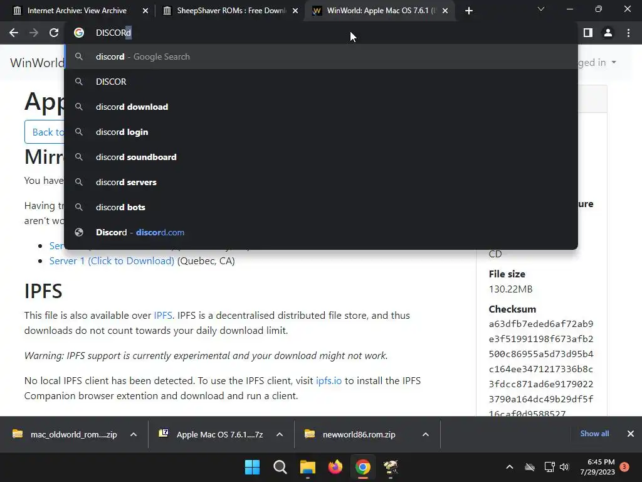Launch Firefox from taskbar

pyautogui.click(x=335, y=467)
